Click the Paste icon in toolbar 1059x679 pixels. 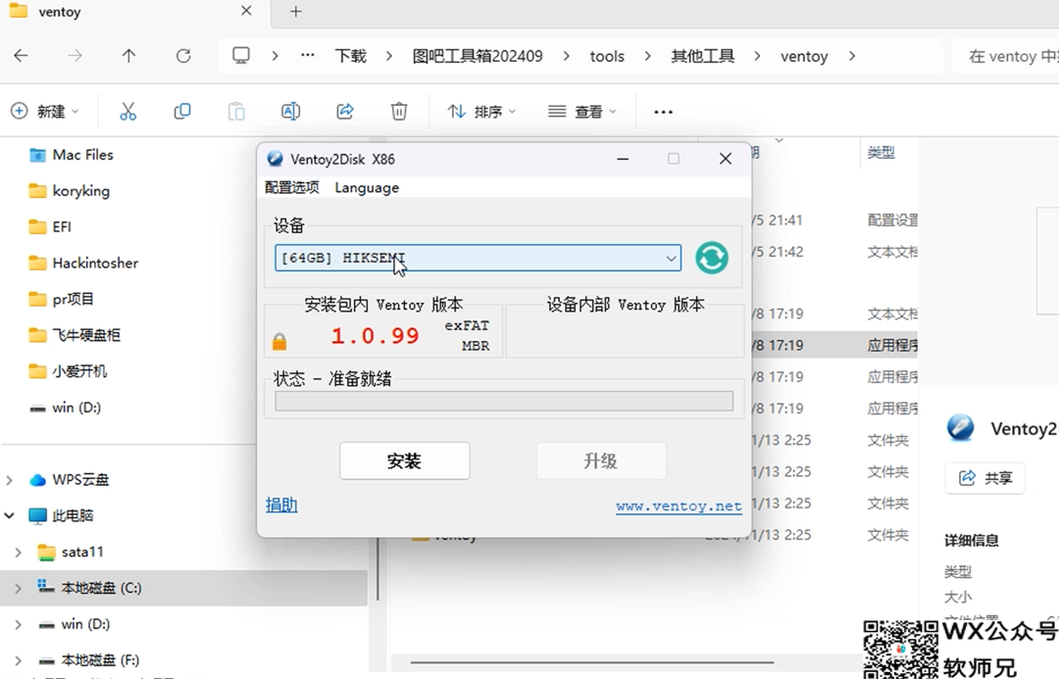click(236, 112)
